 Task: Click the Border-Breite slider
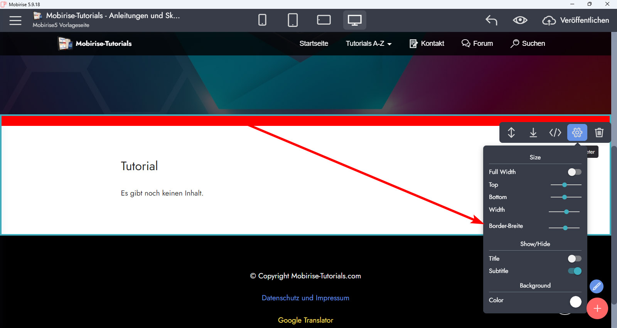(x=564, y=228)
